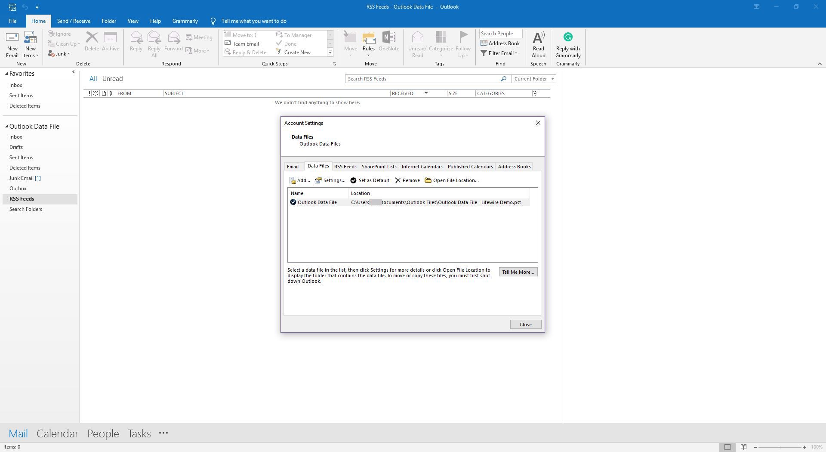
Task: Open Address Book from the Find group
Action: [500, 43]
